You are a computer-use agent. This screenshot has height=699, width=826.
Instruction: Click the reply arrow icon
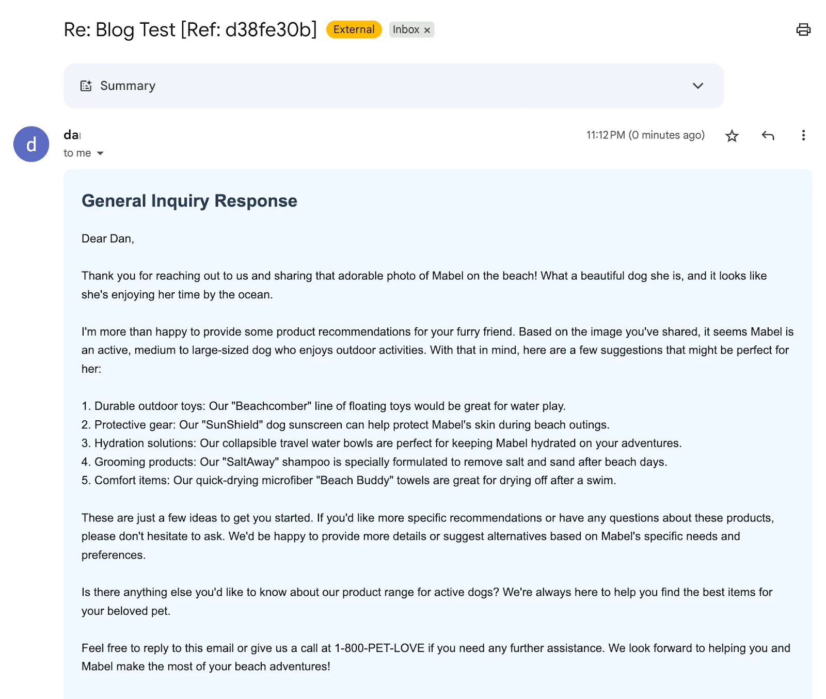pos(768,136)
